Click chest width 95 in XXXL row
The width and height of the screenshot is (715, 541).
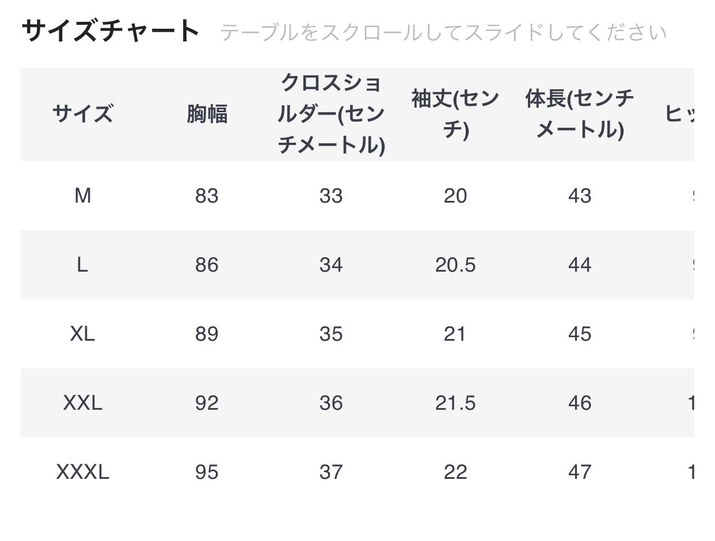click(207, 472)
